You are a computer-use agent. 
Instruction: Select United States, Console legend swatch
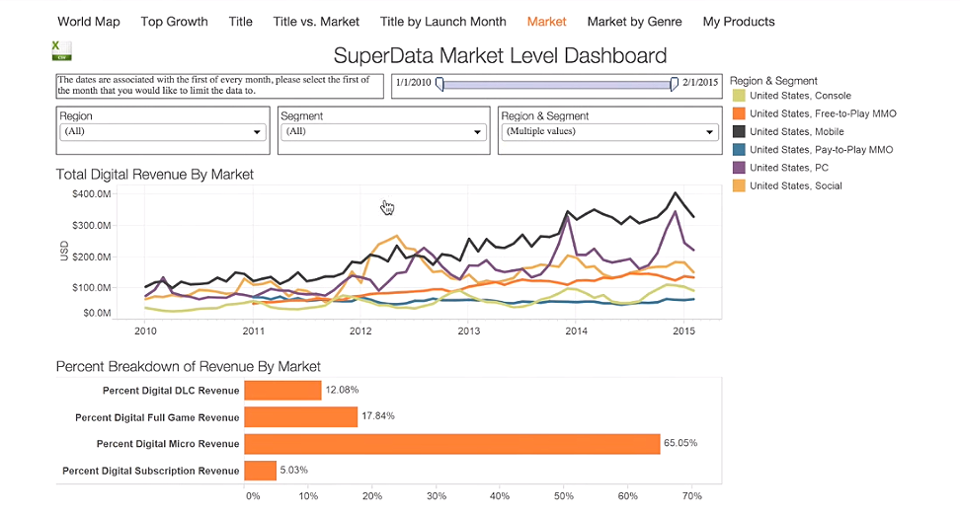(x=739, y=96)
